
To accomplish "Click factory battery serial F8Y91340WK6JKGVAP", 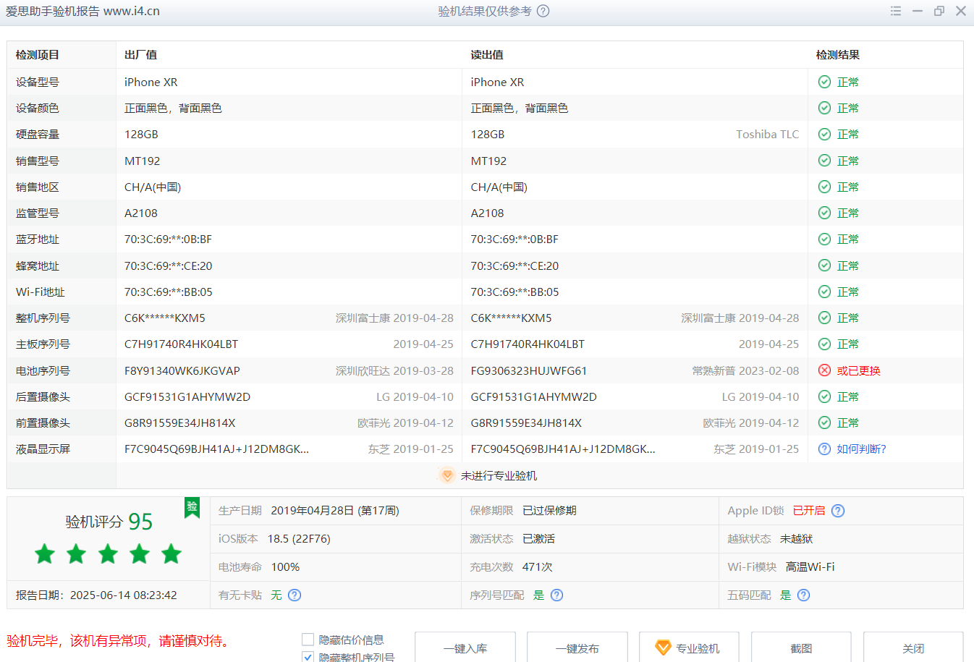I will click(x=182, y=370).
